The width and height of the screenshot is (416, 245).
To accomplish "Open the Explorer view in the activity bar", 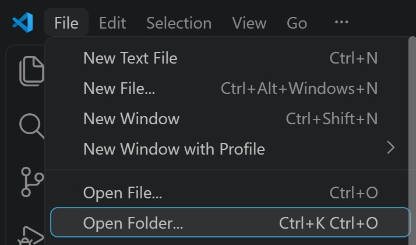I will pyautogui.click(x=31, y=71).
